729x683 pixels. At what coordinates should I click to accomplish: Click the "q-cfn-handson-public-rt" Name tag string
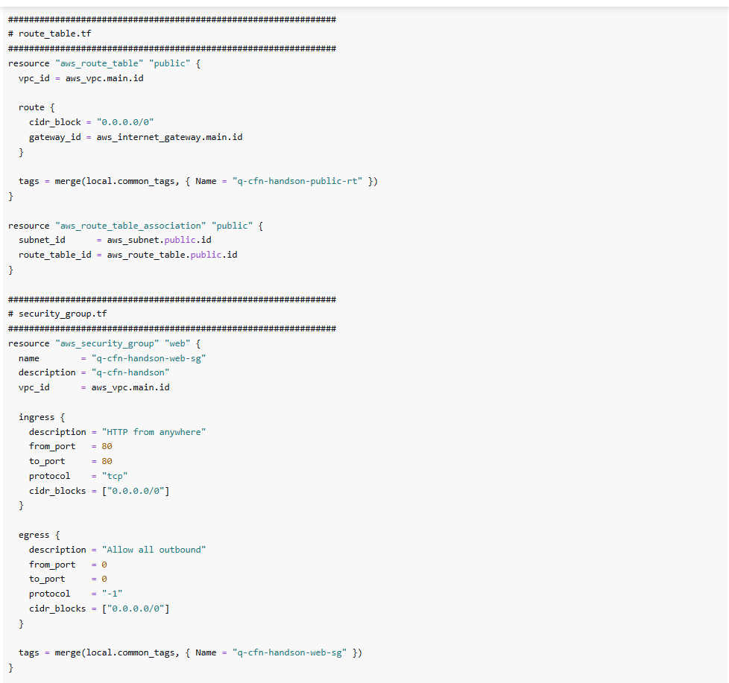click(x=297, y=181)
